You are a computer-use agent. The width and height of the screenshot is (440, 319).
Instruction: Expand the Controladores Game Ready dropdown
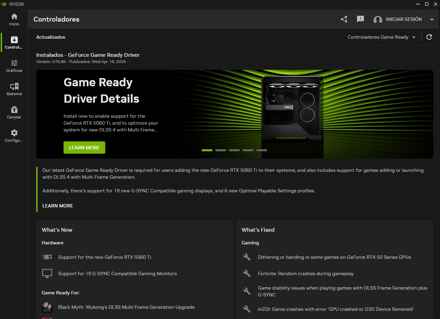click(x=381, y=37)
